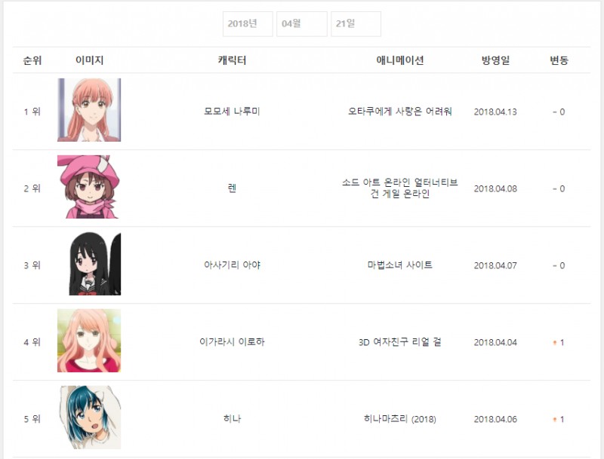The width and height of the screenshot is (604, 459).
Task: Open the 21일 day dropdown
Action: pos(356,24)
